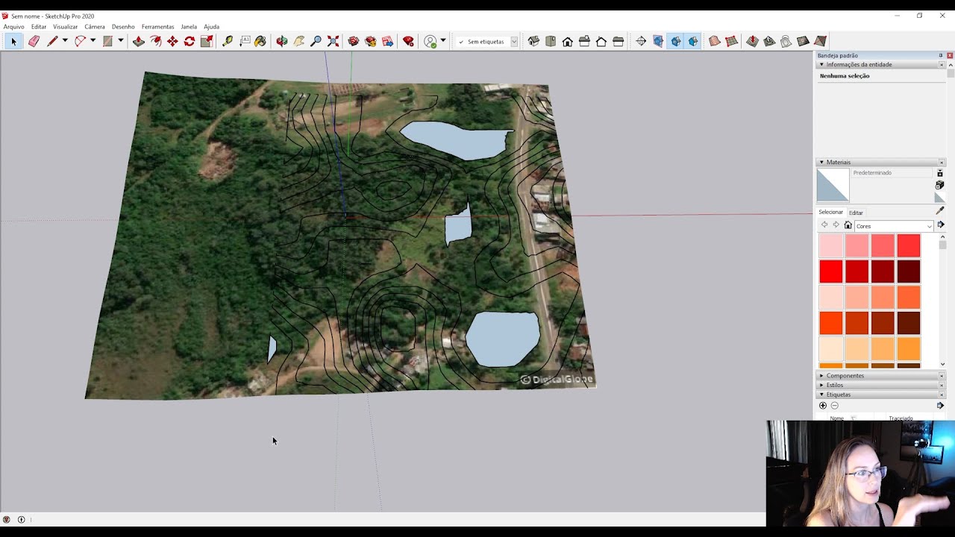Expand the Componentes panel
The height and width of the screenshot is (537, 955).
click(821, 376)
